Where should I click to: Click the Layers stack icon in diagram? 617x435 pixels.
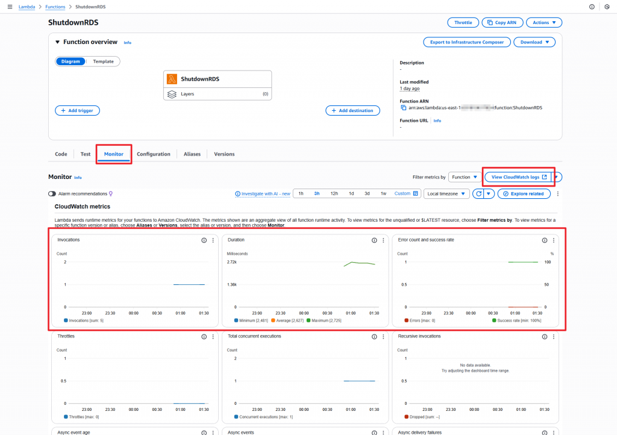[x=172, y=95]
